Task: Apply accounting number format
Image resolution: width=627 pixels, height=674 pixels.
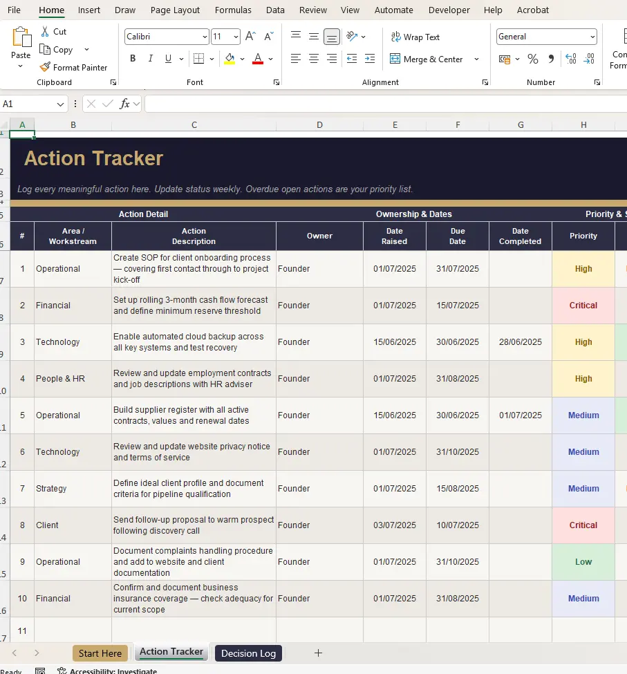Action: (x=505, y=59)
